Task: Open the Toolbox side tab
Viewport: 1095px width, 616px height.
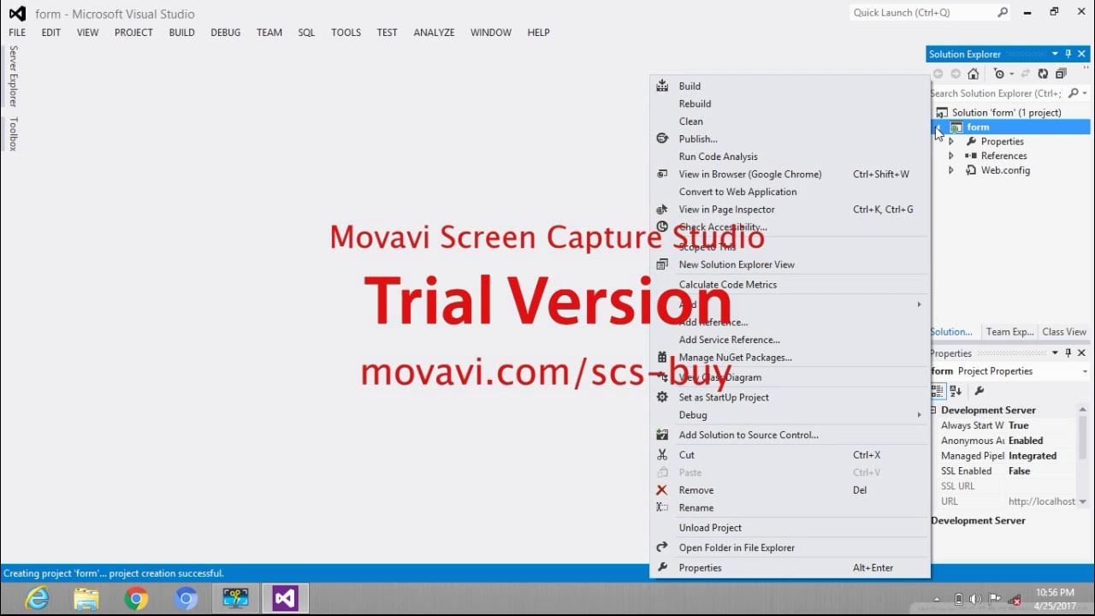Action: tap(13, 134)
